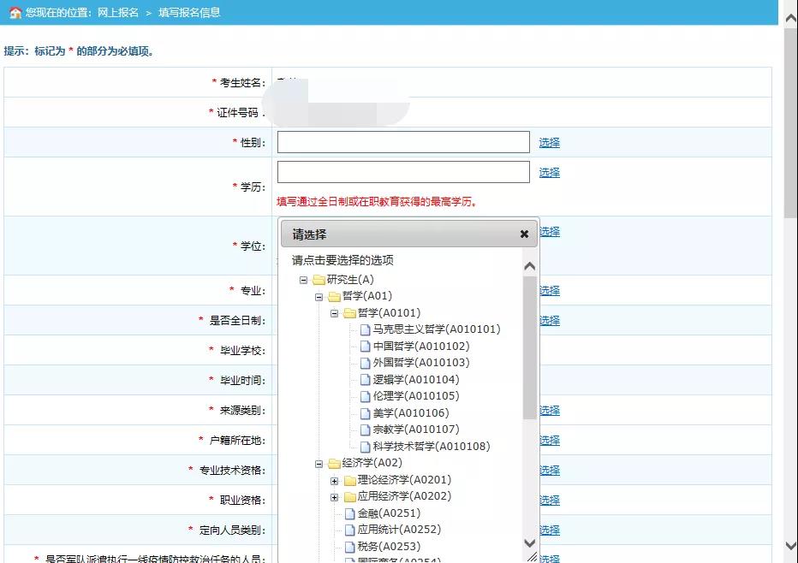Viewport: 798px width, 563px height.
Task: Click the folder icon beside 经济学(A02)
Action: point(334,464)
